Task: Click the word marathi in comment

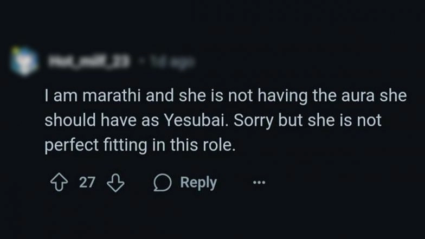Action: point(99,96)
